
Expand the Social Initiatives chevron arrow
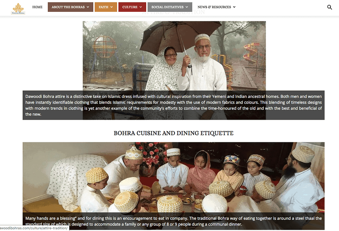tap(187, 7)
